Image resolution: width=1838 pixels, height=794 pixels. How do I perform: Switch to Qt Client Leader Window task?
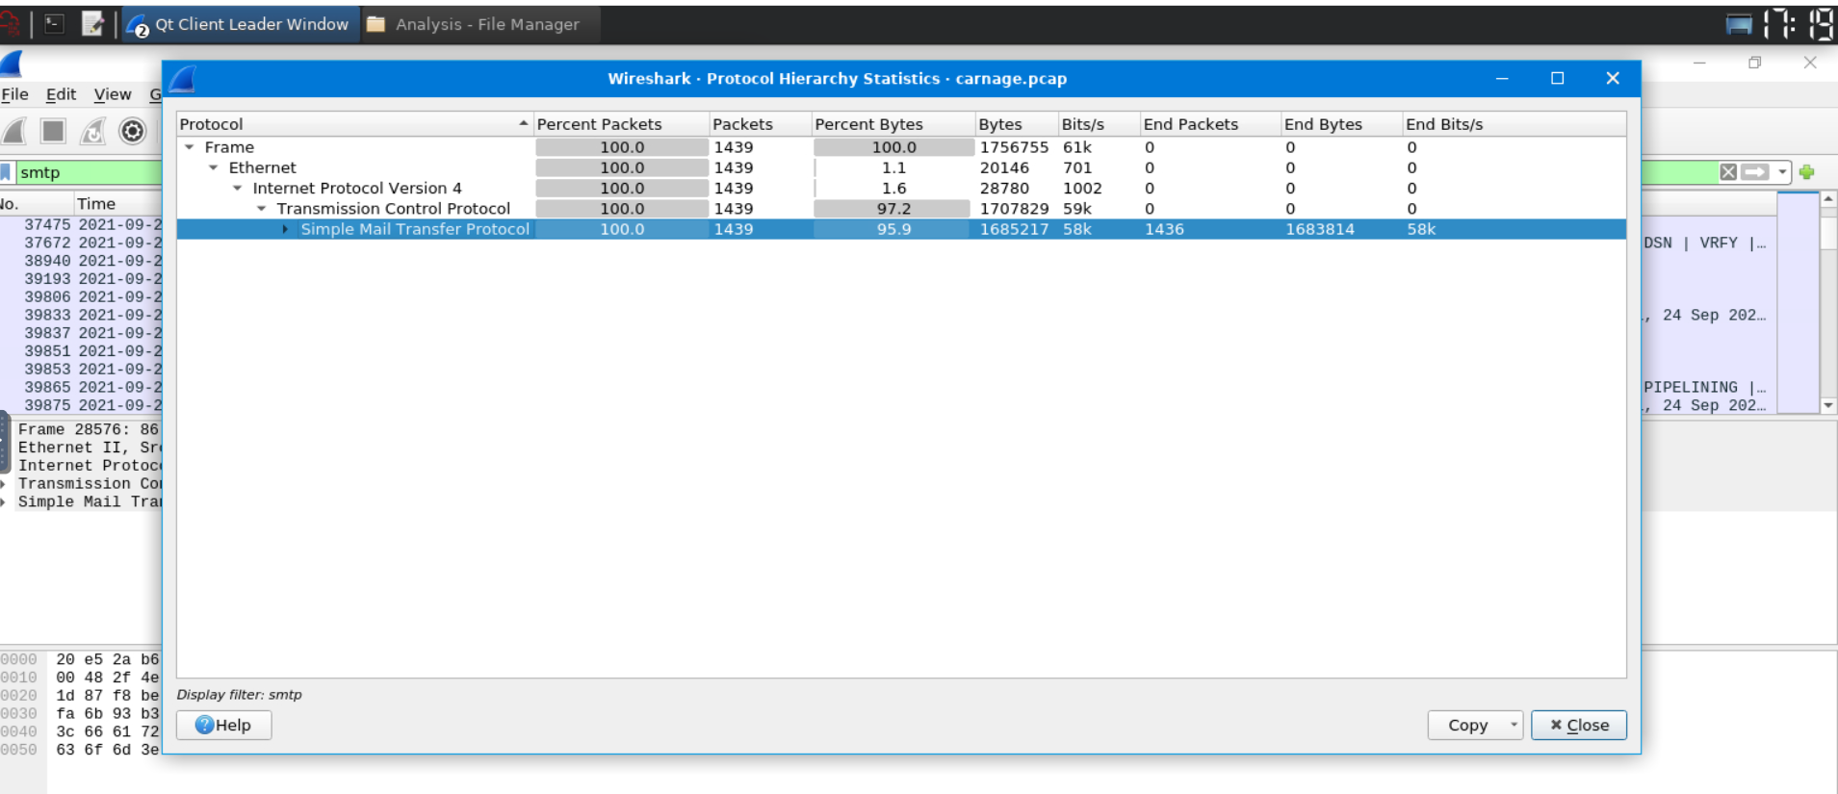[240, 24]
